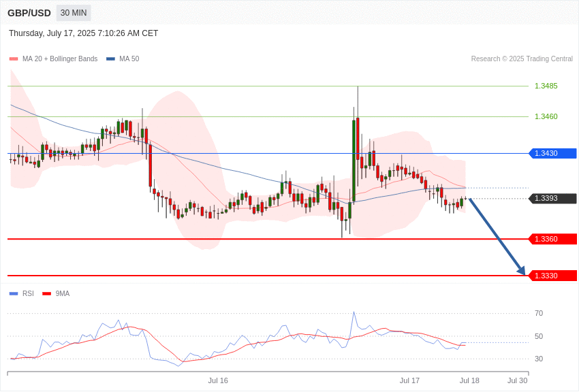Click the Research © 2025 Trading Central credit
Viewport: 579px width, 392px height.
pos(522,59)
